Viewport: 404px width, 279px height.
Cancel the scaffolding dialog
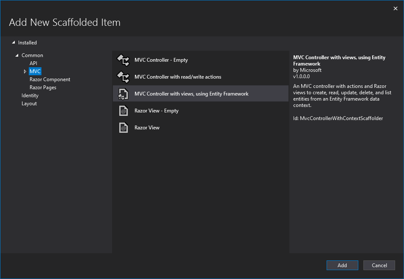[379, 265]
